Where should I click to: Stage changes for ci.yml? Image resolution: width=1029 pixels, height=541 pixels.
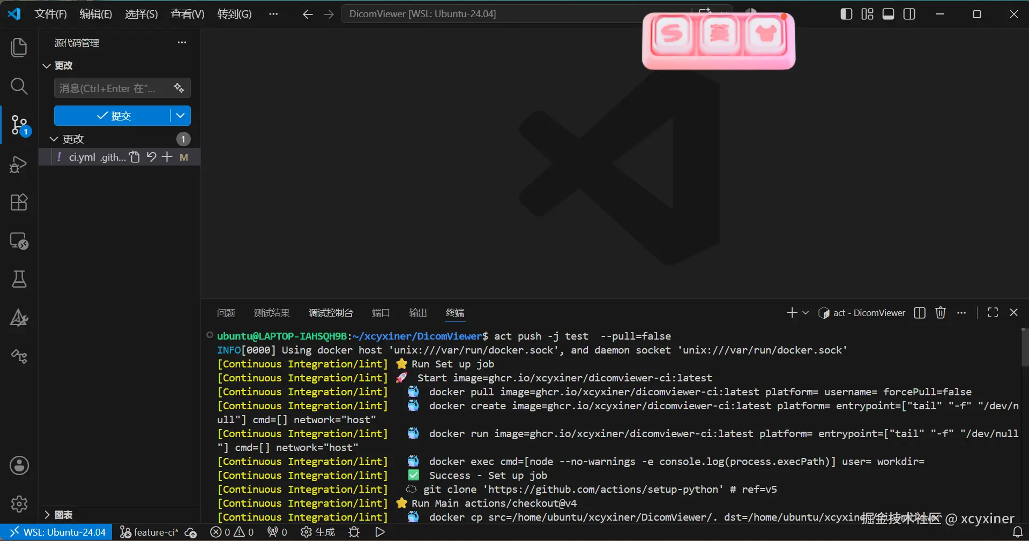pyautogui.click(x=167, y=157)
